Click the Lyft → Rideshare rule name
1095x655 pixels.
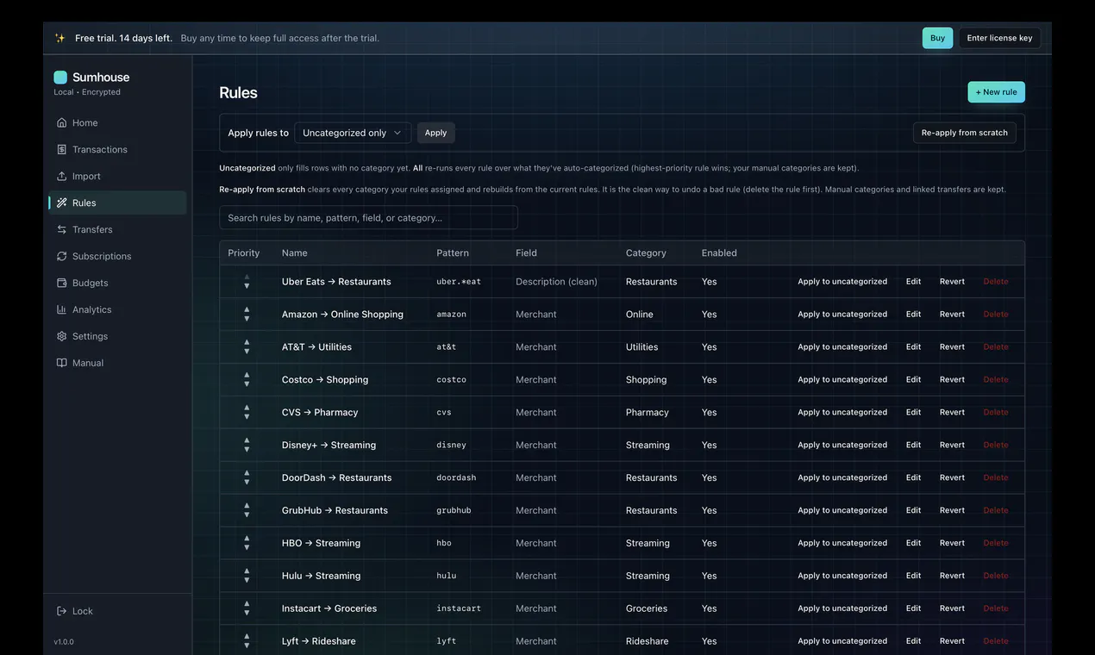[319, 641]
